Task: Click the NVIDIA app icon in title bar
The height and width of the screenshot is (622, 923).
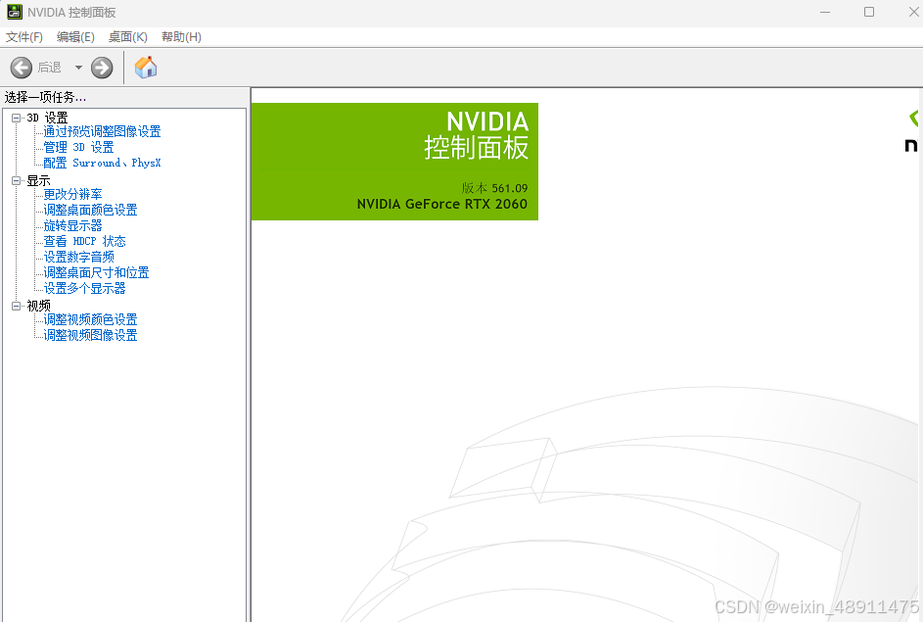Action: [x=14, y=12]
